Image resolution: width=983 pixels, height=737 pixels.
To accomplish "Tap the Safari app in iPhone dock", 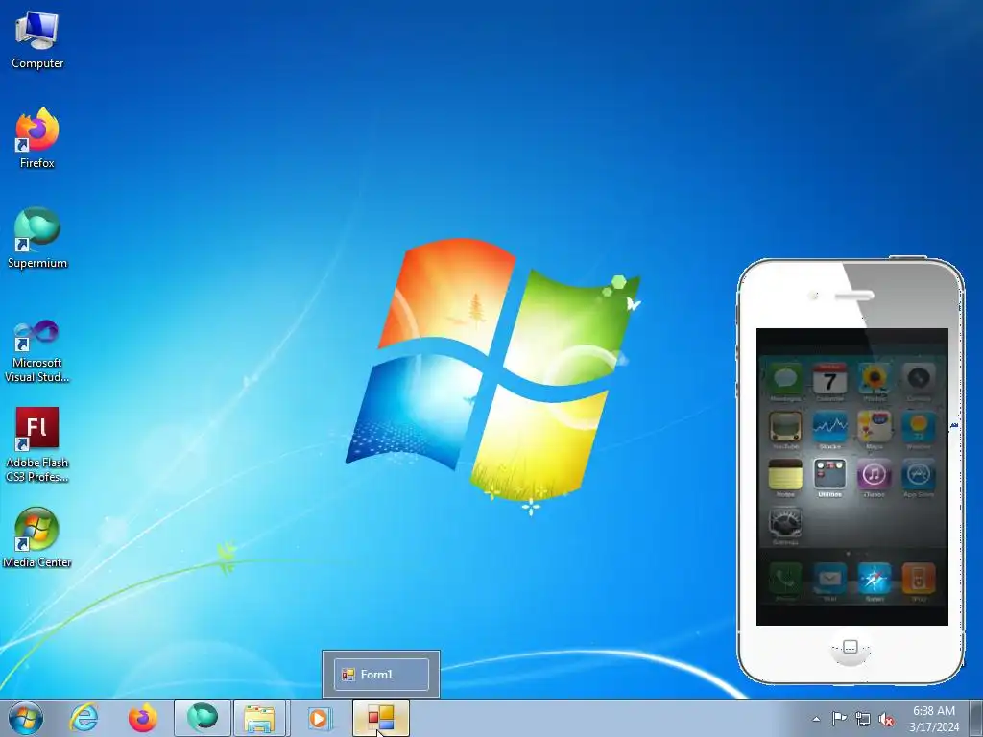I will [x=874, y=581].
